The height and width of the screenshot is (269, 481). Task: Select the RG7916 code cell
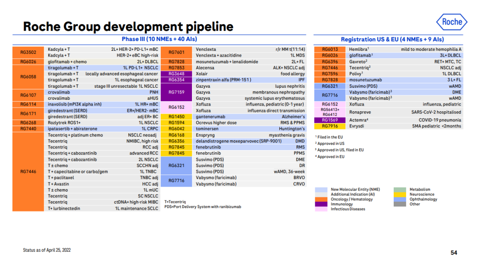pyautogui.click(x=330, y=126)
